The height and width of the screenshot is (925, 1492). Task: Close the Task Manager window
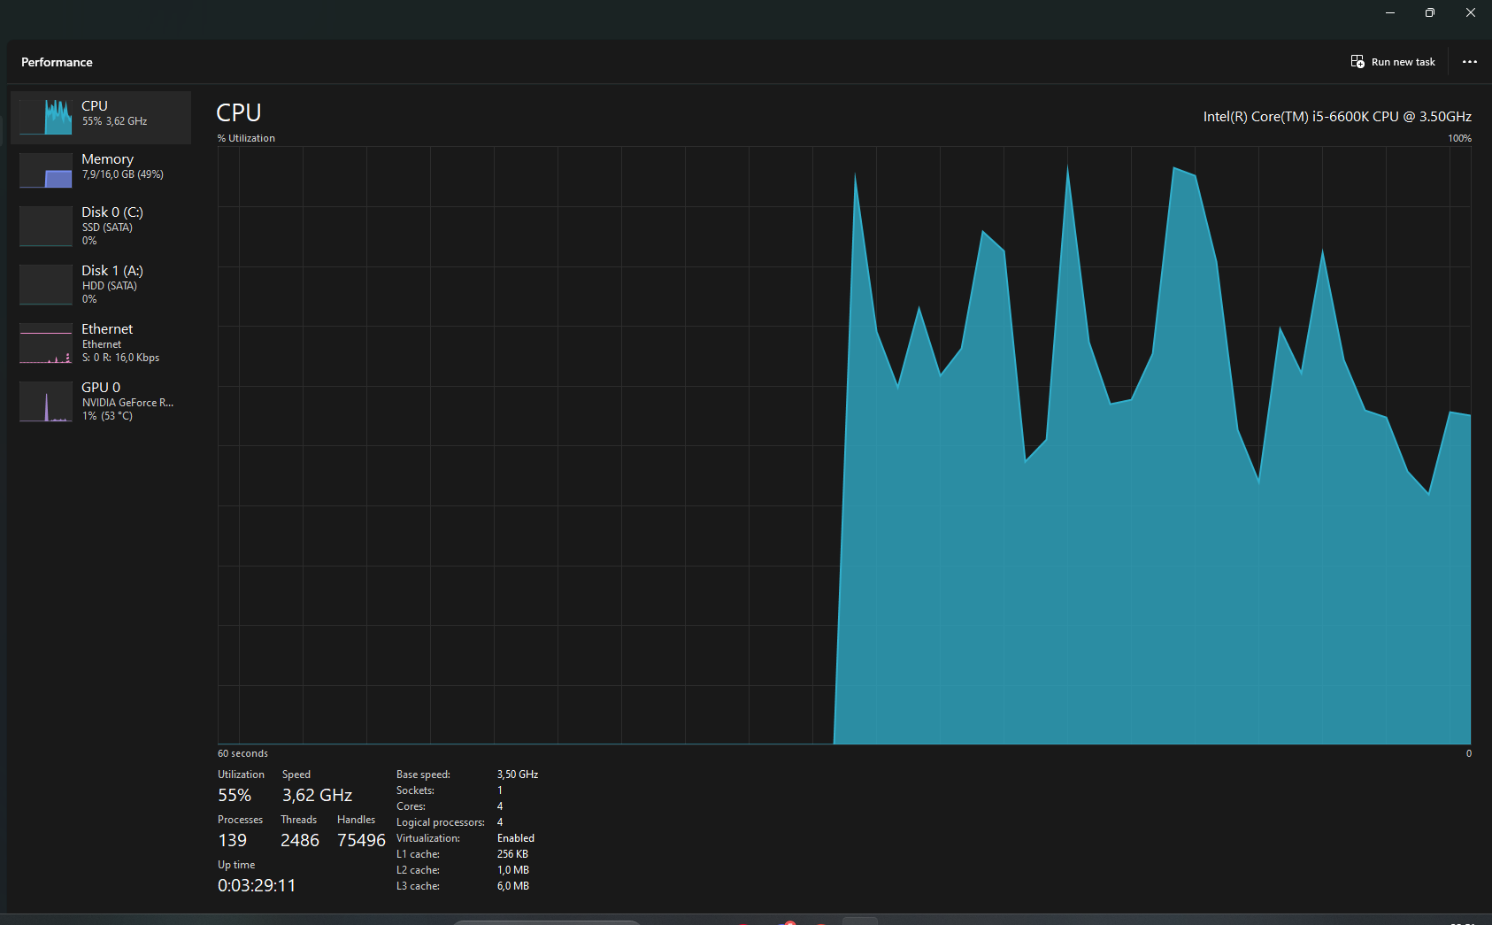(1471, 12)
